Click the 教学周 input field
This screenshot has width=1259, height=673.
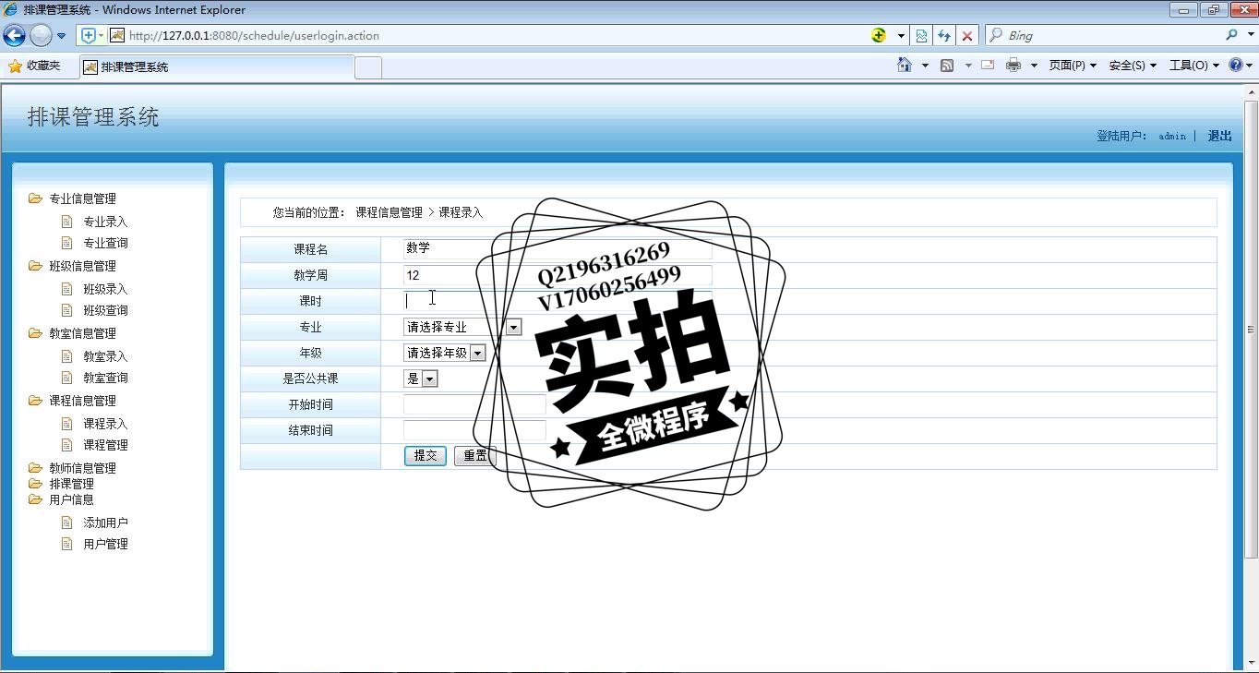click(558, 275)
